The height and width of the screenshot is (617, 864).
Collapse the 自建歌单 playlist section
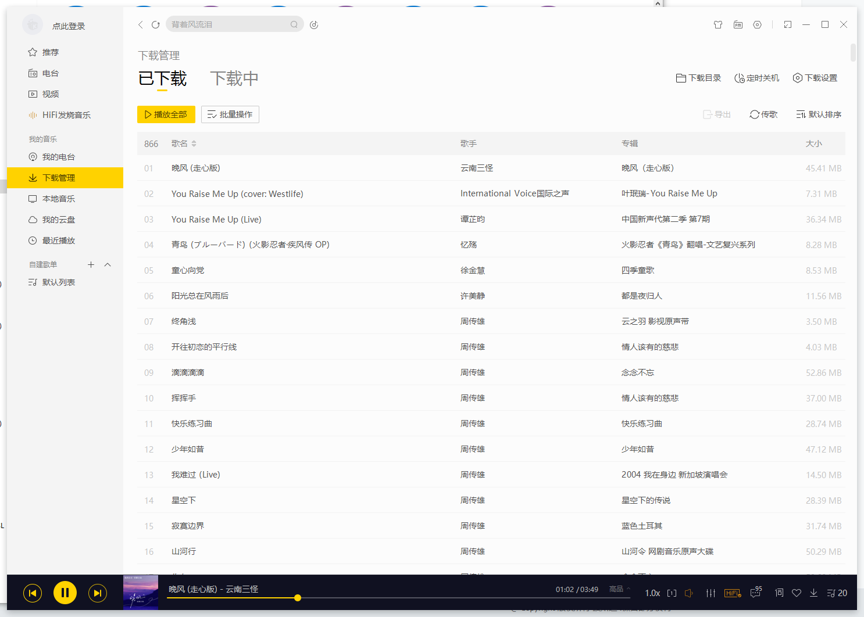pyautogui.click(x=108, y=264)
